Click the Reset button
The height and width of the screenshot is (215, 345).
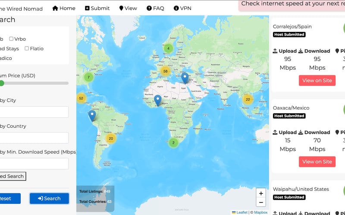(10, 199)
